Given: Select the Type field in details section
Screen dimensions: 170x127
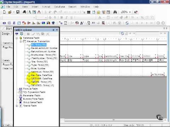Looking at the screenshot, I should click(89, 60).
